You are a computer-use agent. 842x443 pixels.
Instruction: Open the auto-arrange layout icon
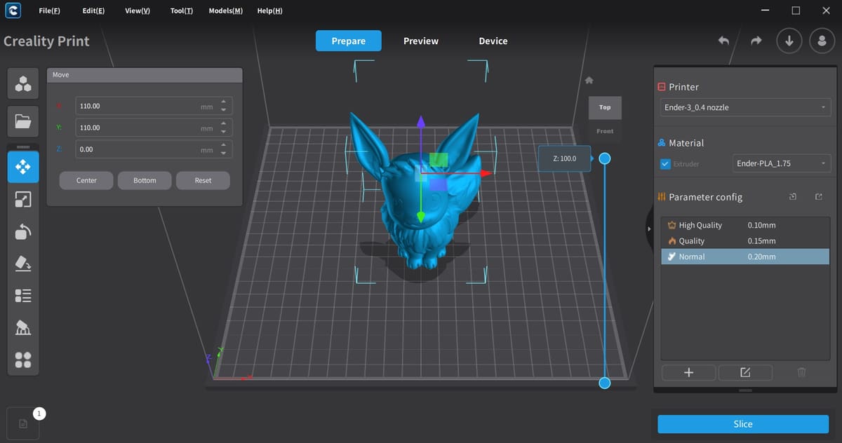click(x=23, y=360)
